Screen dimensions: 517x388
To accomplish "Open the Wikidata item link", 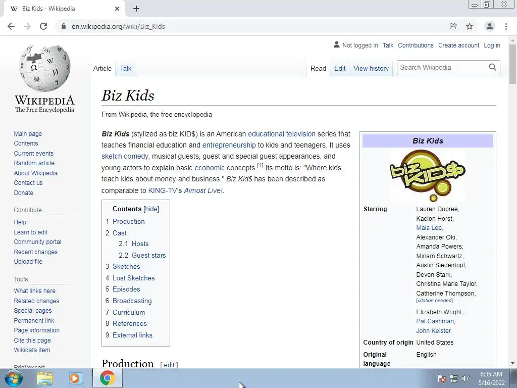I will coord(32,350).
